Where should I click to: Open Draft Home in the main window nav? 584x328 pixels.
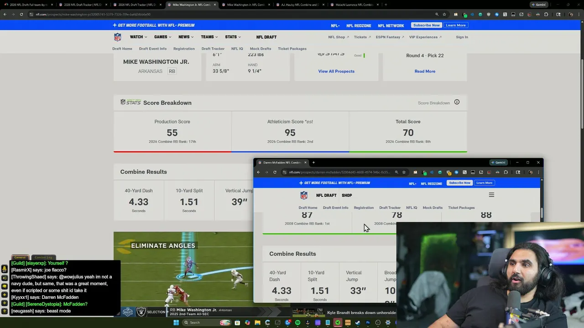click(122, 49)
